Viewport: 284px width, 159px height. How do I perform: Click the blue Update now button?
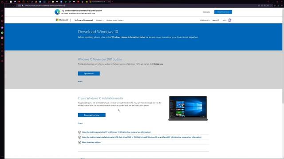click(x=89, y=74)
